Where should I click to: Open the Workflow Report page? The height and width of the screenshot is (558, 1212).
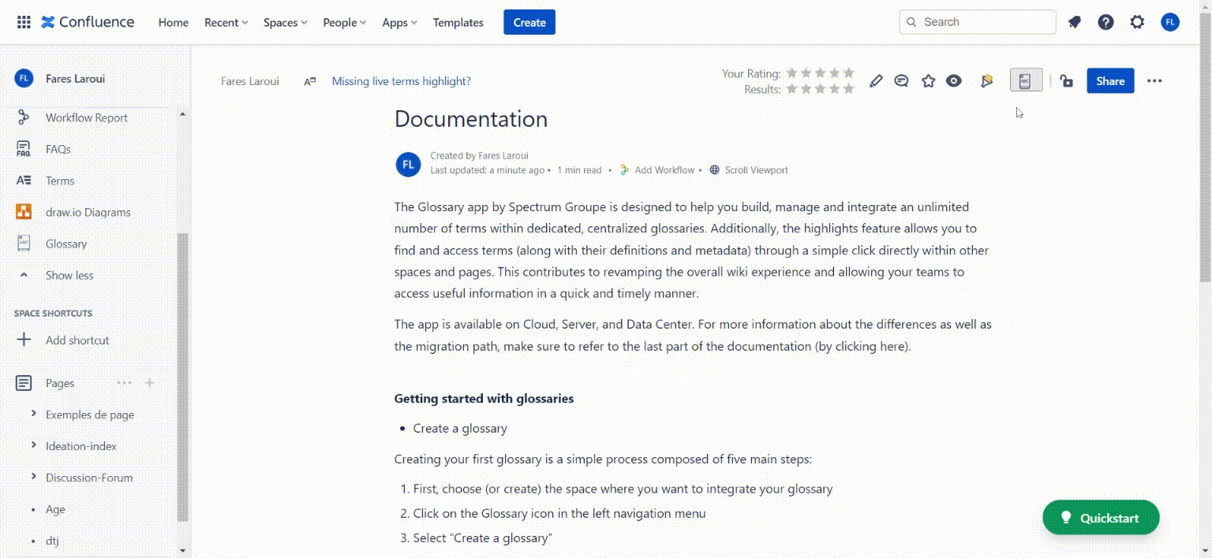tap(87, 117)
